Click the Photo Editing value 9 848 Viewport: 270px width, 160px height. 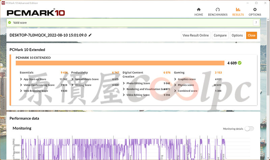(167, 83)
